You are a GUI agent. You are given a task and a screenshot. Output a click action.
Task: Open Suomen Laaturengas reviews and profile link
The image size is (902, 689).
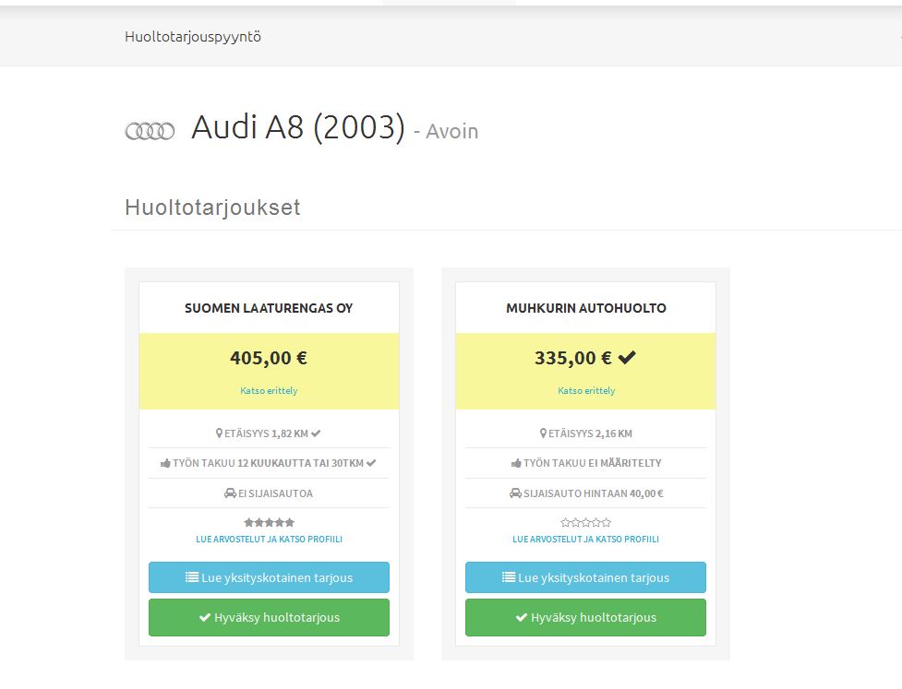(269, 539)
